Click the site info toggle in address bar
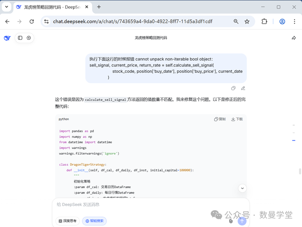The image size is (302, 227). click(x=46, y=22)
